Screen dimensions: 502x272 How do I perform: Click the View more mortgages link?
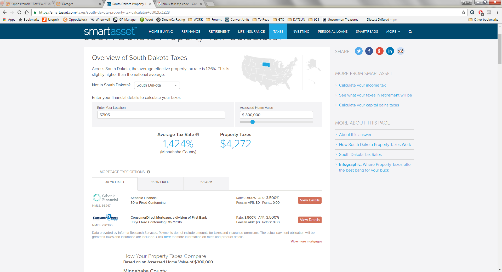click(x=306, y=241)
